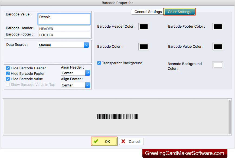Viewport: 235px width, 158px height.
Task: Edit the Barcode Header field containing HEADER
Action: point(64,28)
